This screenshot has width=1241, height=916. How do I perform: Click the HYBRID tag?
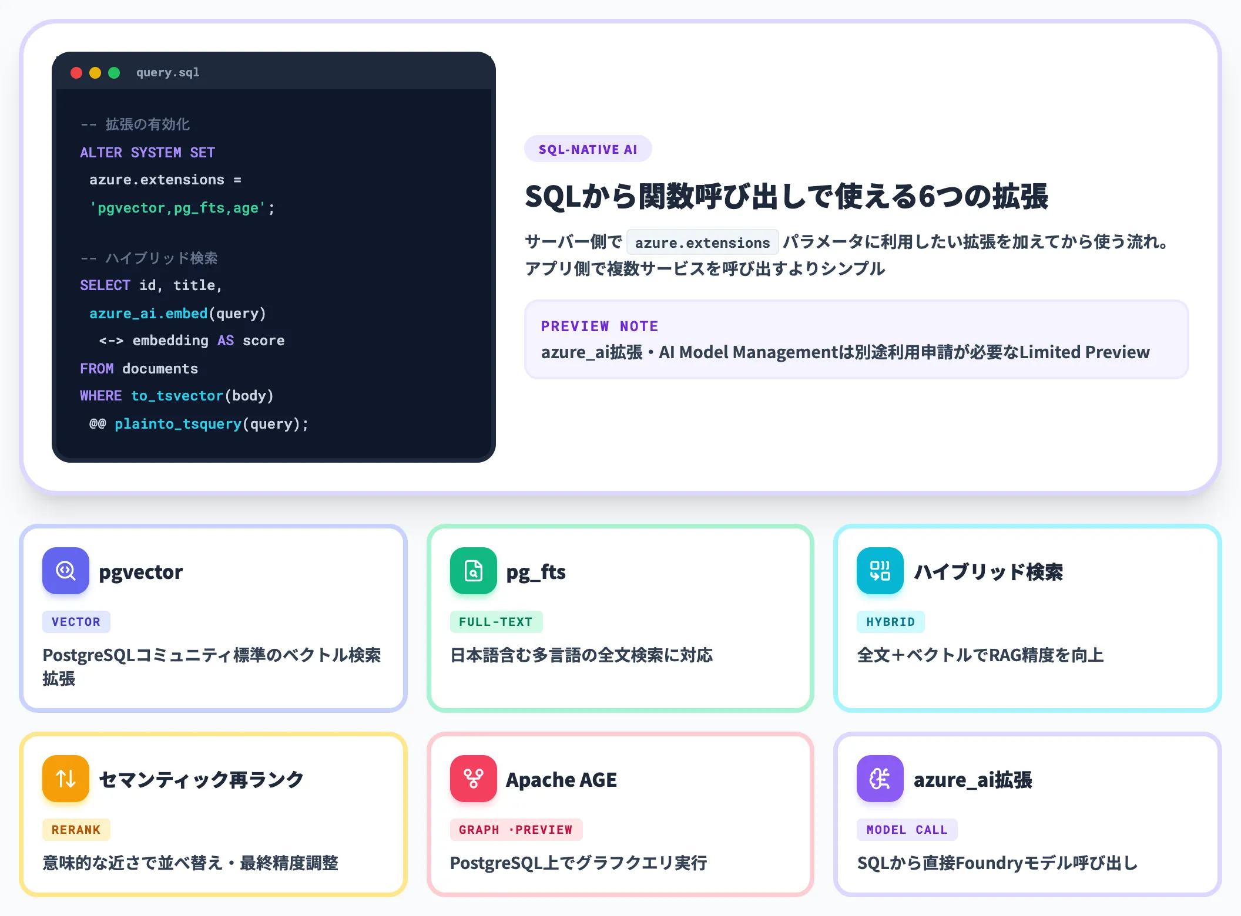[x=891, y=622]
